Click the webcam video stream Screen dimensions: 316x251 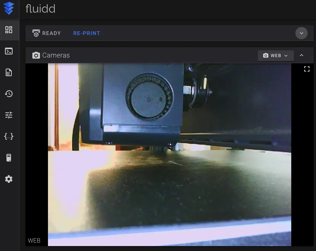point(169,155)
